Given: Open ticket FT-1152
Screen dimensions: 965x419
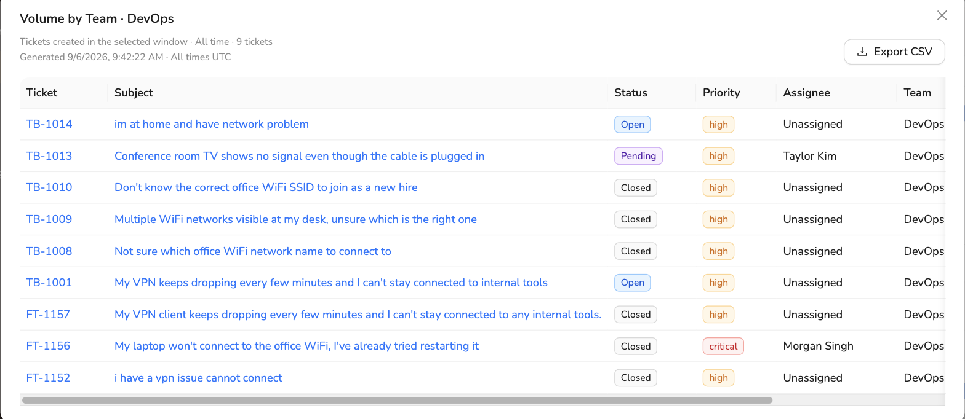Looking at the screenshot, I should 48,378.
